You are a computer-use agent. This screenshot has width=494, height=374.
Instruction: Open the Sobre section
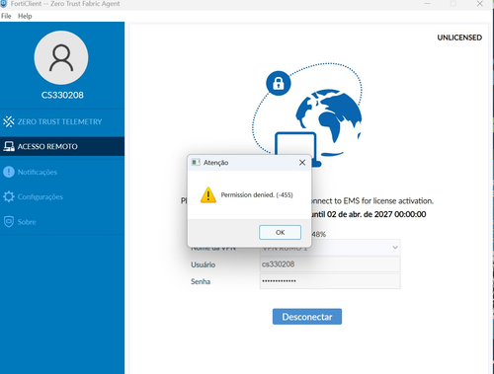(62, 222)
